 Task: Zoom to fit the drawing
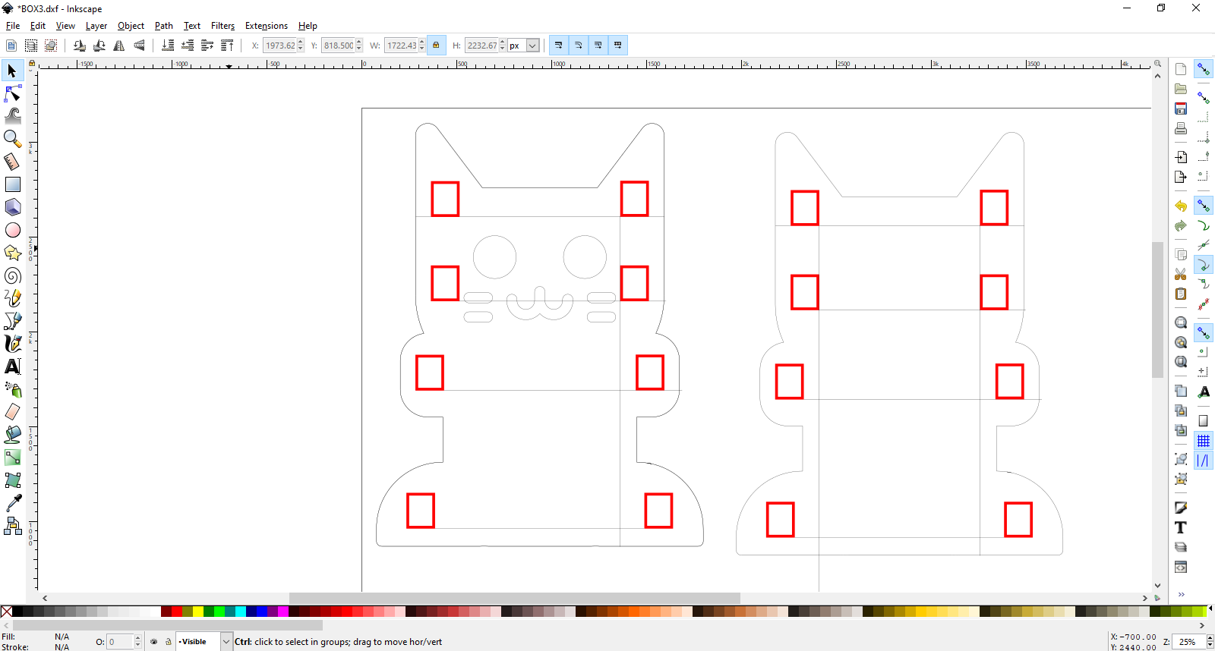point(1181,342)
